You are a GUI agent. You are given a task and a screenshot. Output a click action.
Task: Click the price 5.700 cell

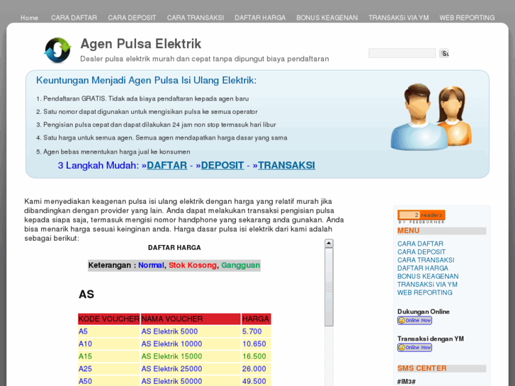[x=256, y=331]
